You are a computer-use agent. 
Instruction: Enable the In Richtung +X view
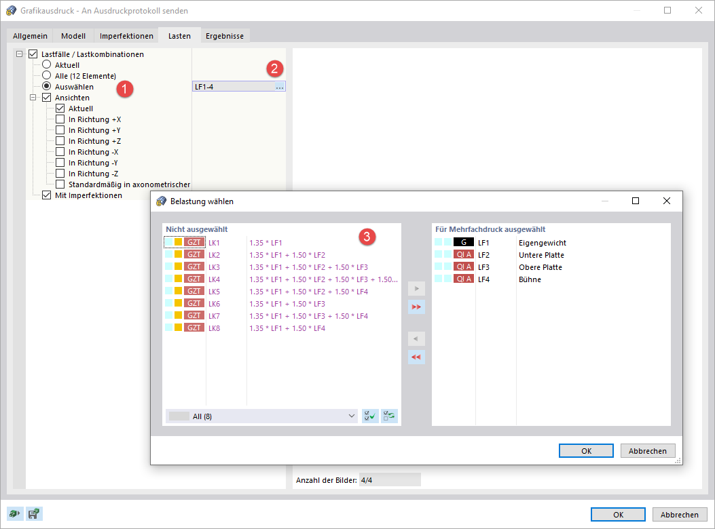tap(60, 119)
